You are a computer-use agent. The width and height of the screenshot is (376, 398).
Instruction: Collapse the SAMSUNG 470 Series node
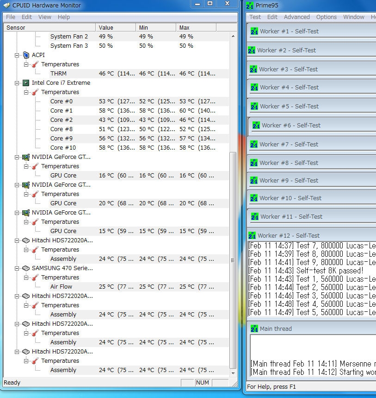point(17,268)
